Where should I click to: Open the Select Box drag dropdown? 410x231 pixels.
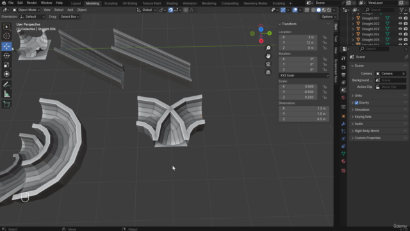tap(70, 17)
